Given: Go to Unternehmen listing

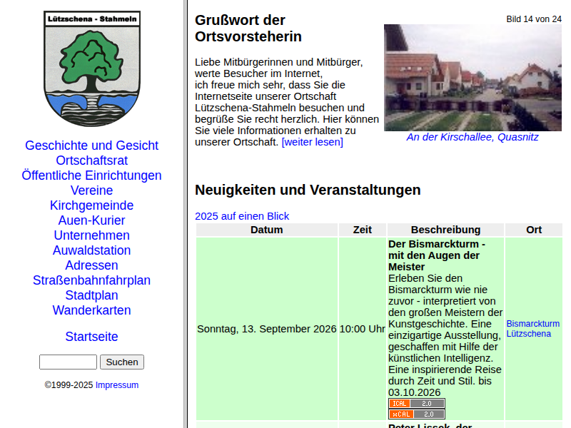Looking at the screenshot, I should [x=92, y=235].
